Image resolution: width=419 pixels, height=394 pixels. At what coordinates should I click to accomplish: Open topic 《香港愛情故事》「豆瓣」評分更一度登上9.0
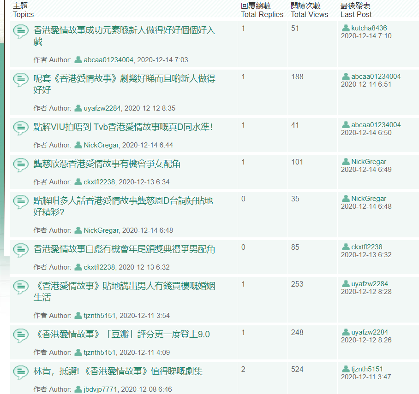[121, 334]
